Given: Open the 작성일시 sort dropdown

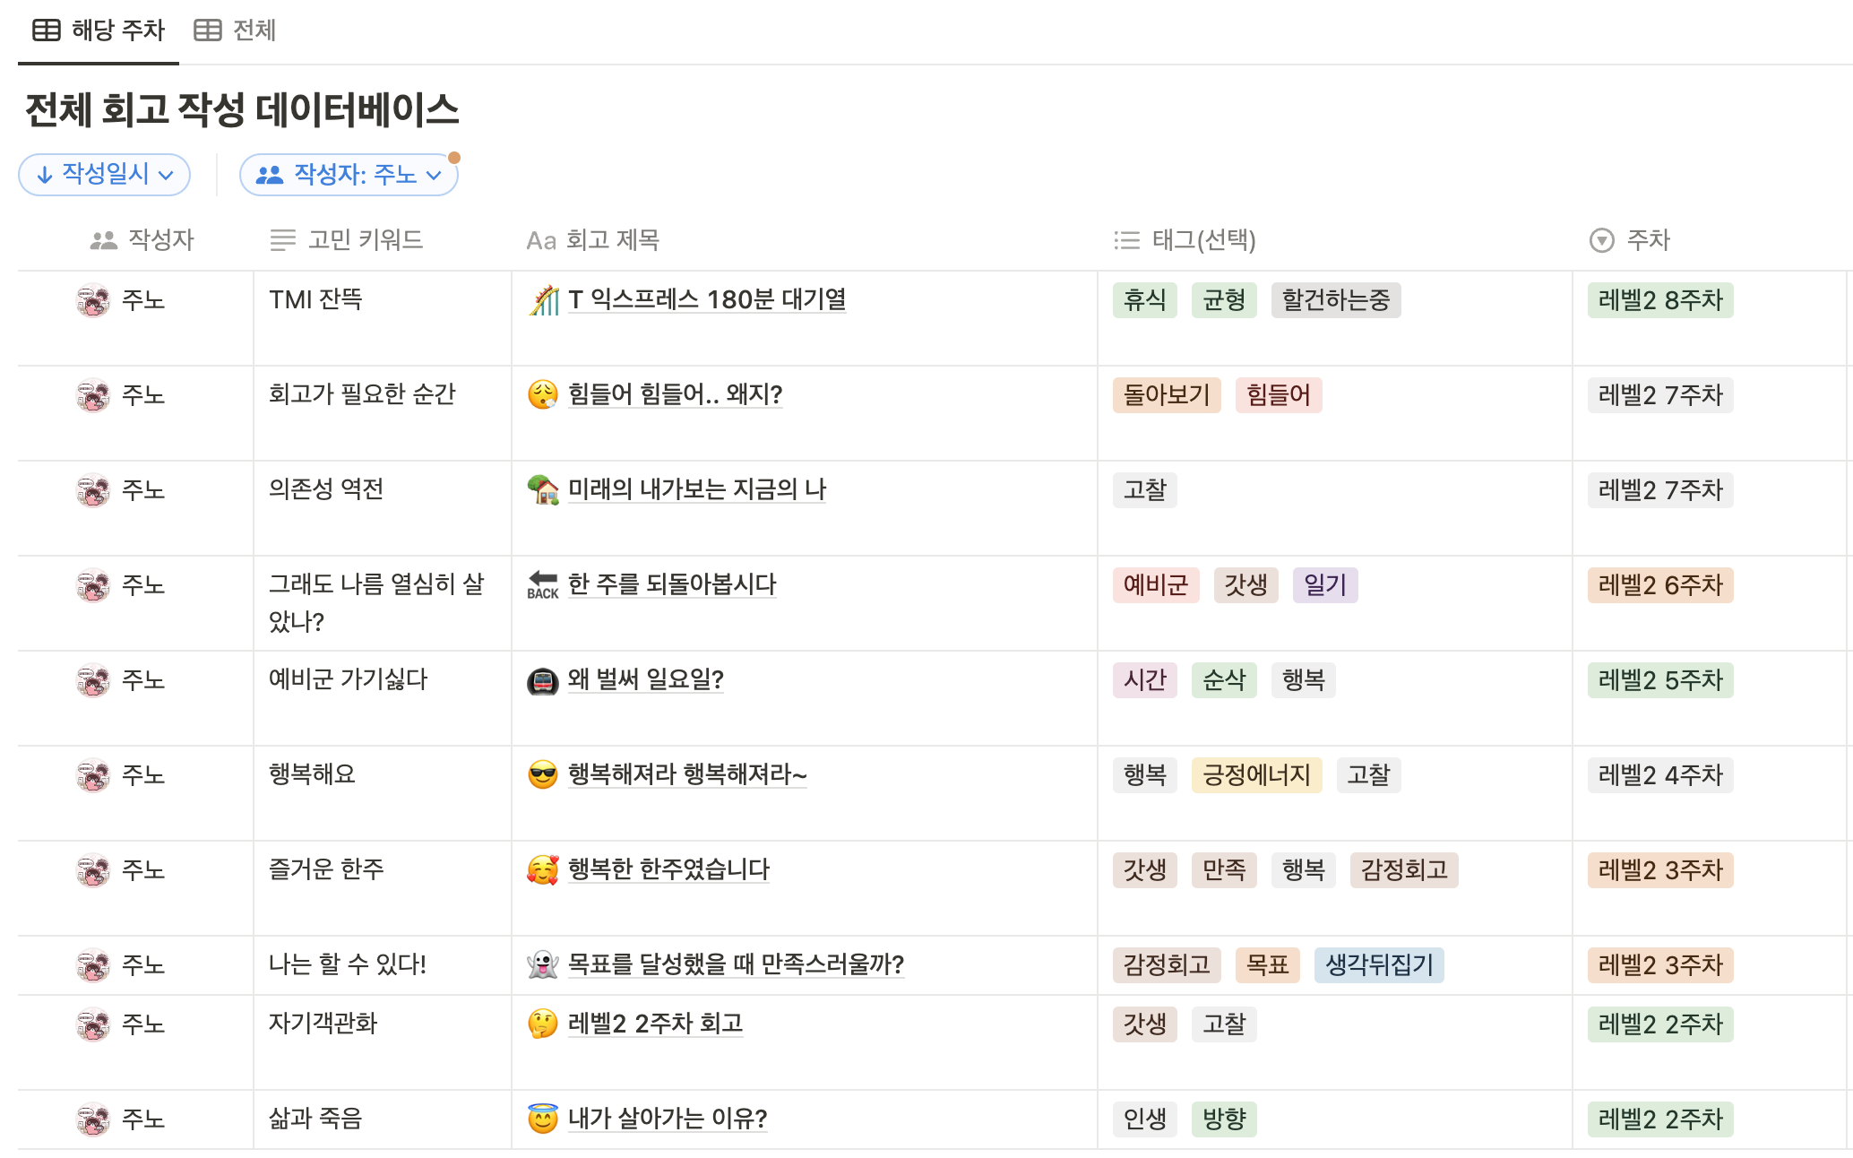Looking at the screenshot, I should [x=105, y=174].
